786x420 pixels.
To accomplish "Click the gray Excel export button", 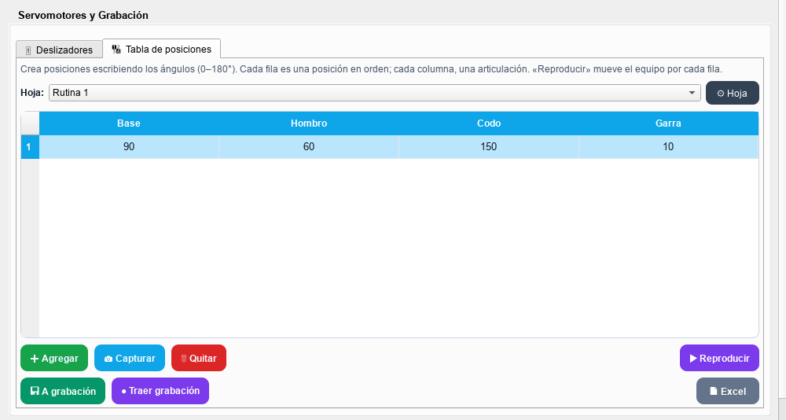I will (x=727, y=391).
